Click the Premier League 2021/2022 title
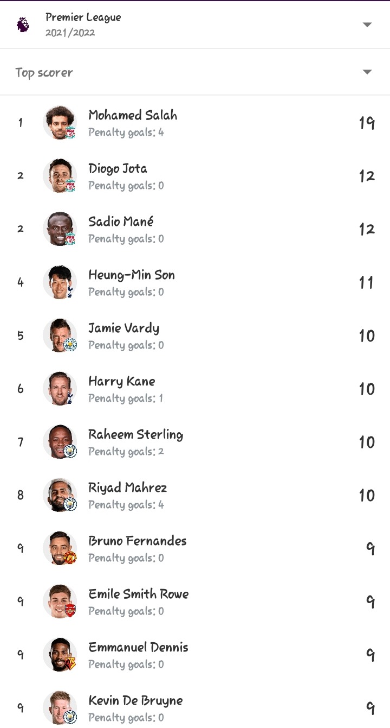Viewport: 390px width, 728px height. pos(83,24)
